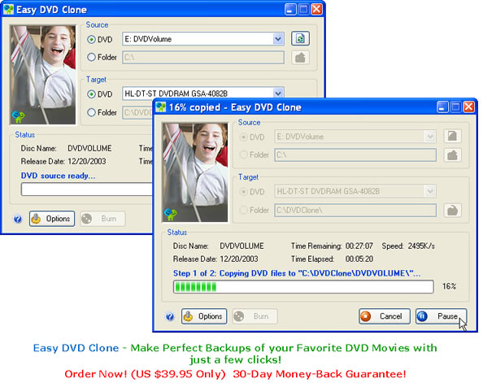The height and width of the screenshot is (383, 483).
Task: Click app logo icon in '16% copied' title bar
Action: [x=161, y=107]
